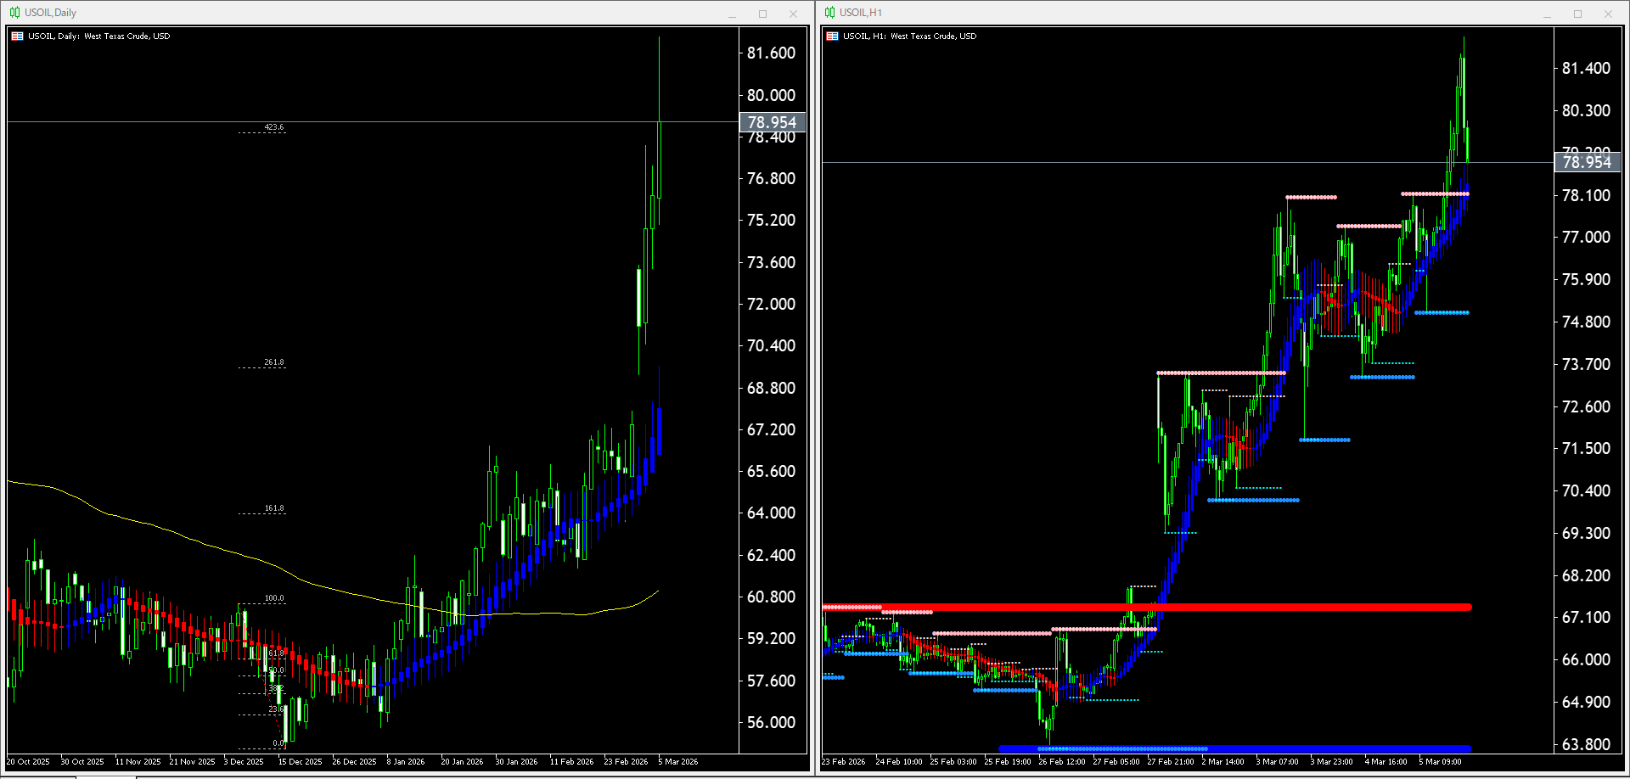Click the '2 Mar 14:00' time on the H1 axis
Screen dimensions: 1630x779
(1223, 762)
